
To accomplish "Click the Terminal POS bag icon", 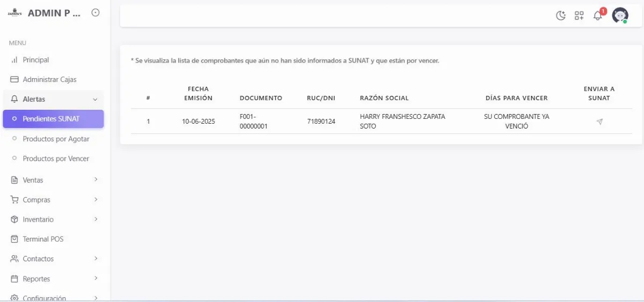I will [x=14, y=239].
